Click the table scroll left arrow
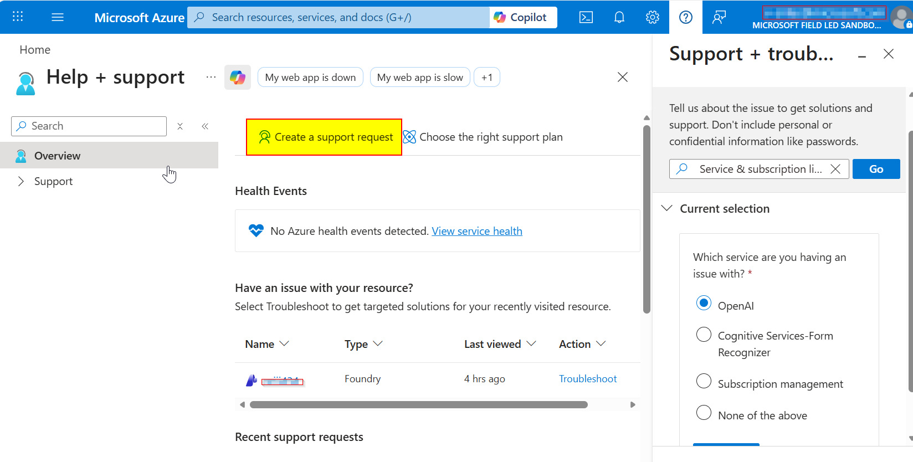This screenshot has height=462, width=913. point(242,405)
